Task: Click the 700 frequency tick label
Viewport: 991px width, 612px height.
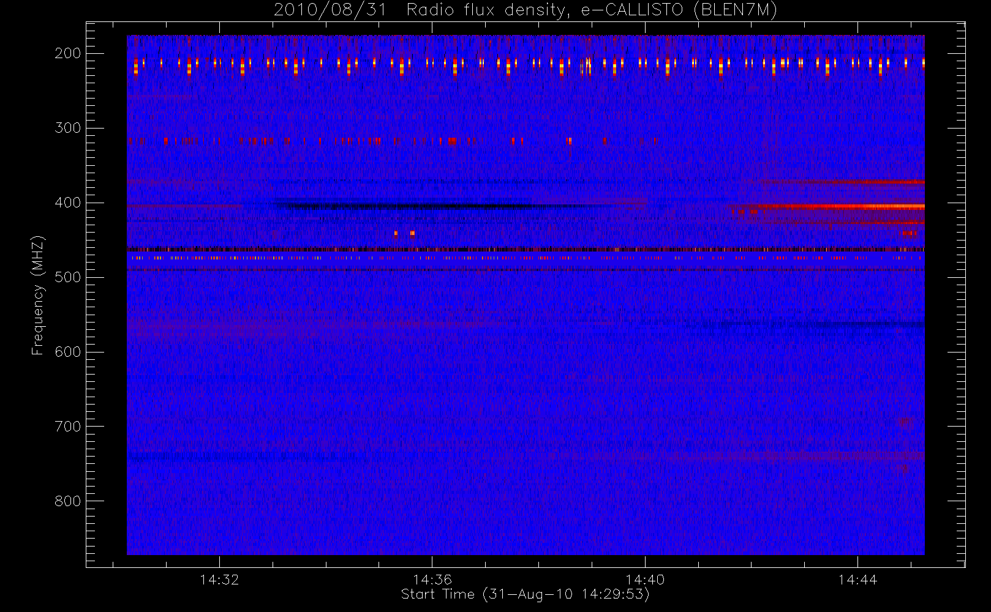Action: tap(68, 427)
